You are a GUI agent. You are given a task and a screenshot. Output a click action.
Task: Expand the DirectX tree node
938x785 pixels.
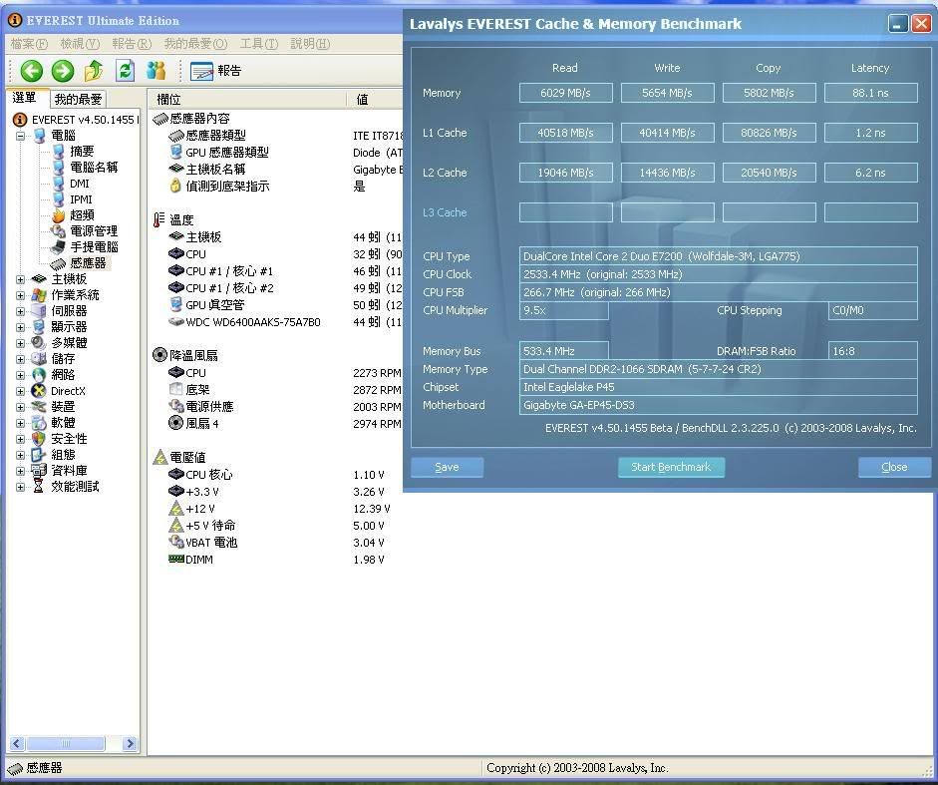point(20,391)
